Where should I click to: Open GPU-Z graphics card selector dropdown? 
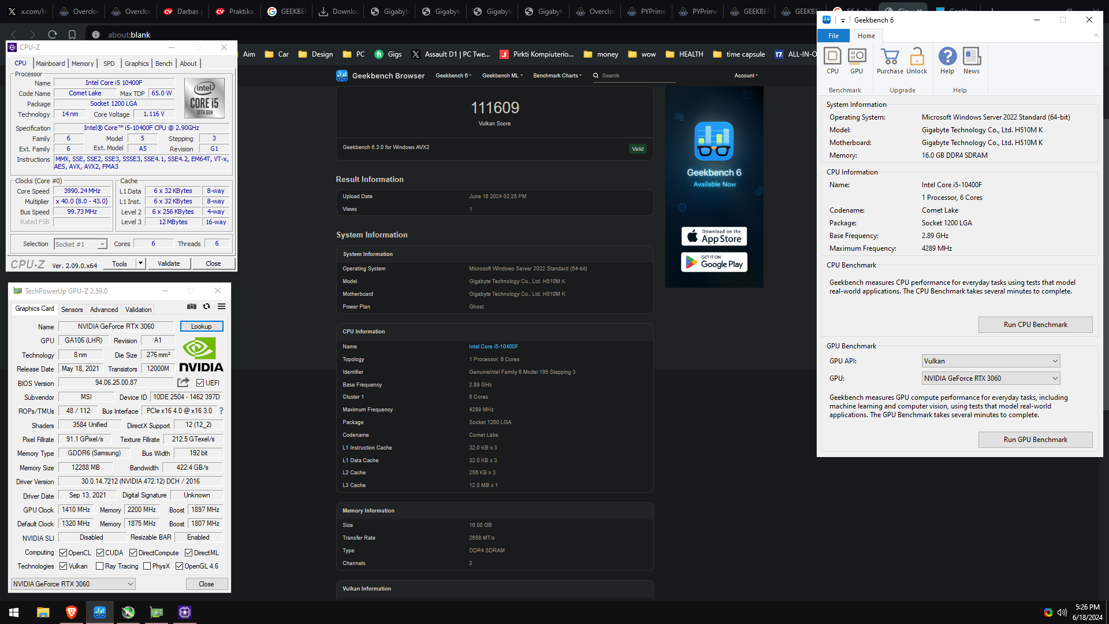coord(73,584)
